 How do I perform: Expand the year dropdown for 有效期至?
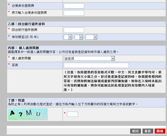coord(91,37)
